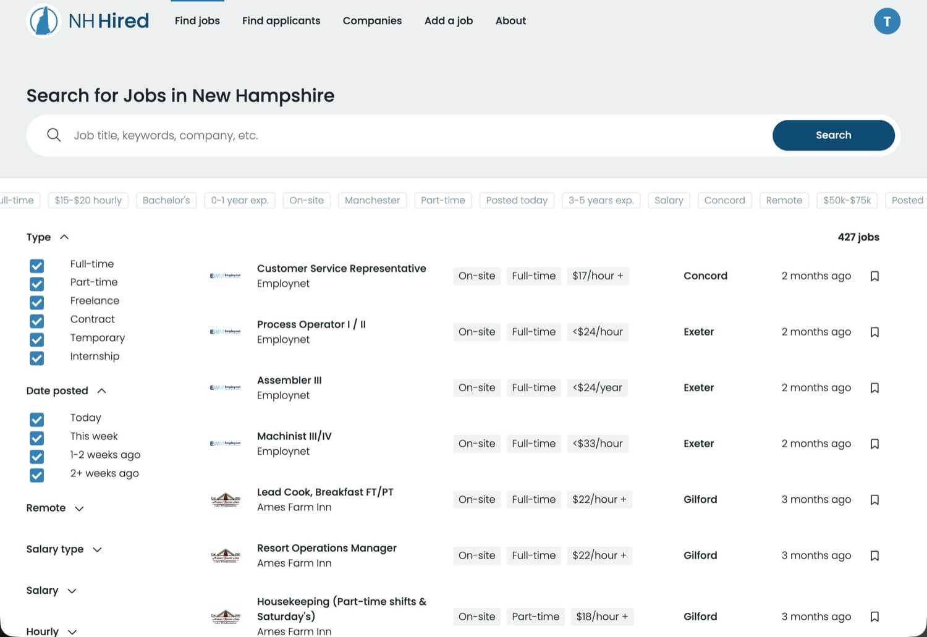Screen dimensions: 927x637
Task: Bookmark the Assembler III job
Action: pos(874,388)
